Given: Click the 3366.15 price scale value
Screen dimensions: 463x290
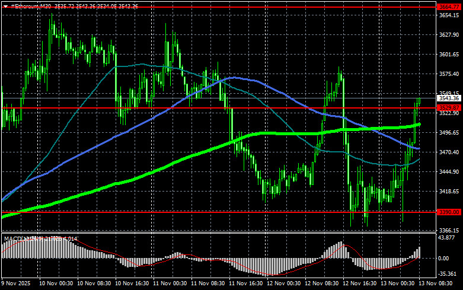Looking at the screenshot, I should pos(449,230).
